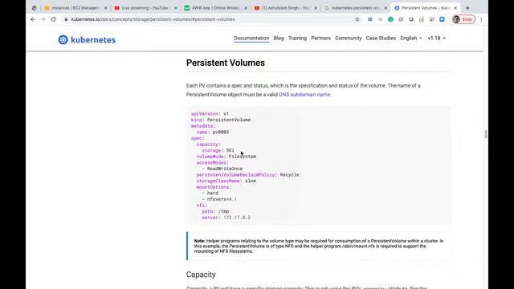
Task: Open the Community nav link
Action: click(x=348, y=38)
